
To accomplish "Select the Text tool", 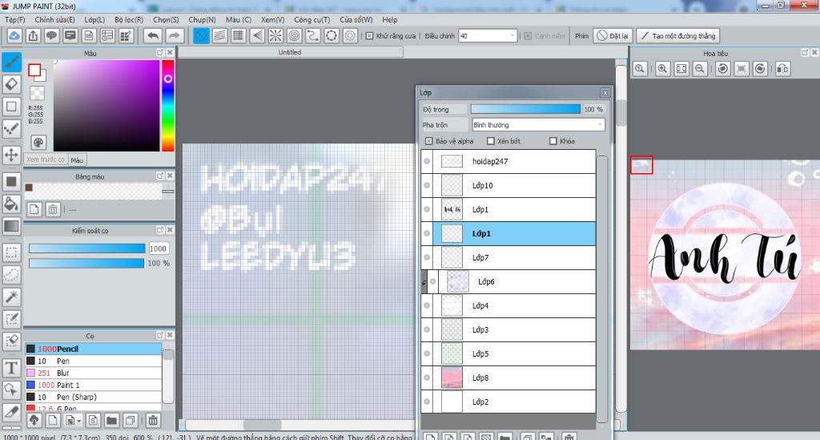I will tap(11, 368).
